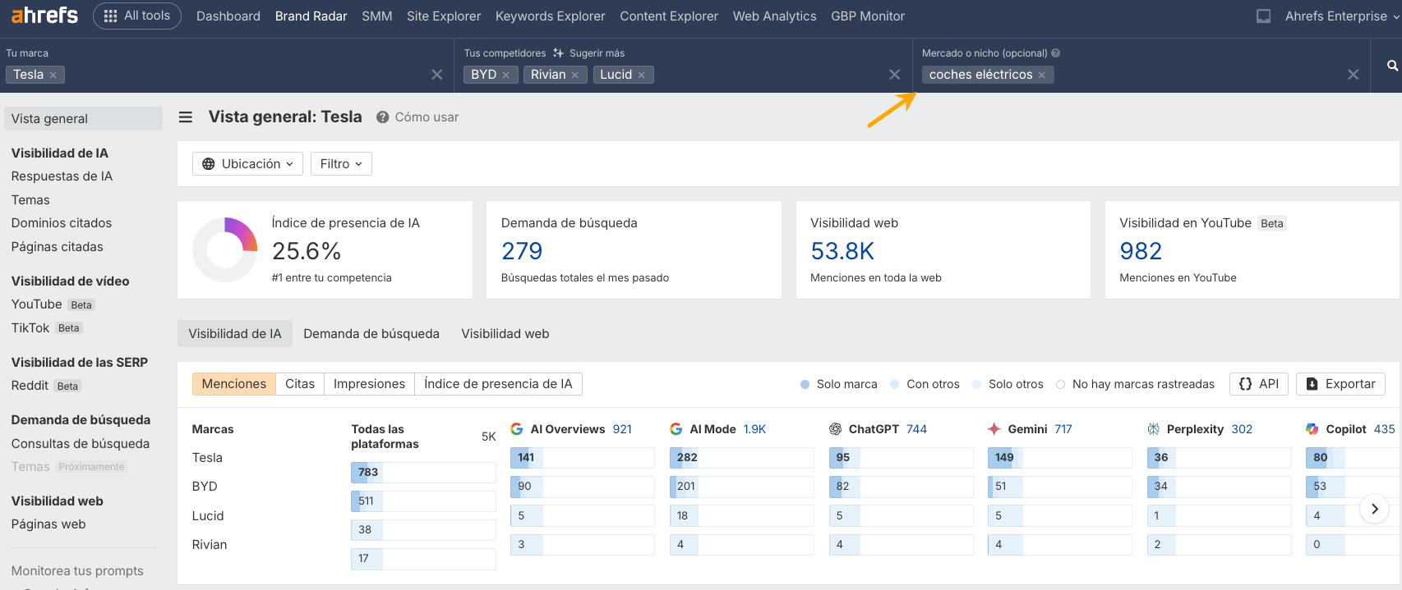Remove the Tesla brand tag

pyautogui.click(x=53, y=75)
